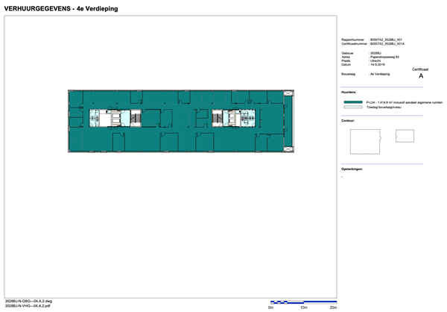Screen dimensions: 447x312
Task: Click the P-L04 1.414,9 m² legend text
Action: tap(405, 102)
